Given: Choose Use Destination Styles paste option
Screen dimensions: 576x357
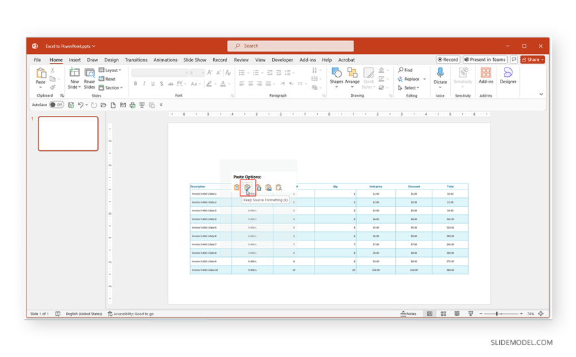Looking at the screenshot, I should tap(237, 187).
